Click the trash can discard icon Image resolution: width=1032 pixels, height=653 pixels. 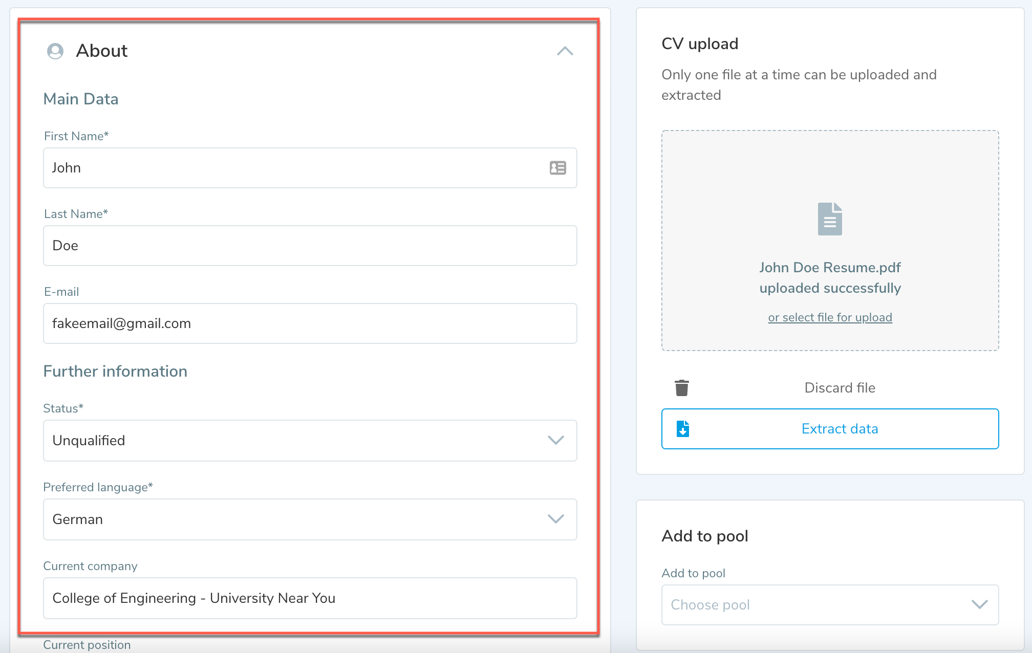pos(681,388)
